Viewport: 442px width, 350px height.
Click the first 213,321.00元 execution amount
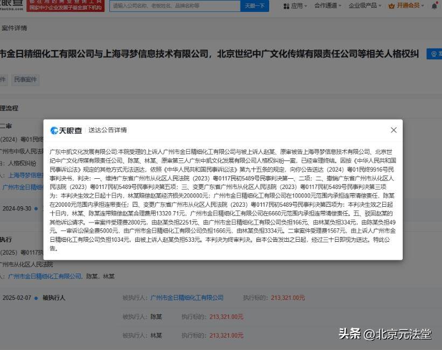pos(288,298)
